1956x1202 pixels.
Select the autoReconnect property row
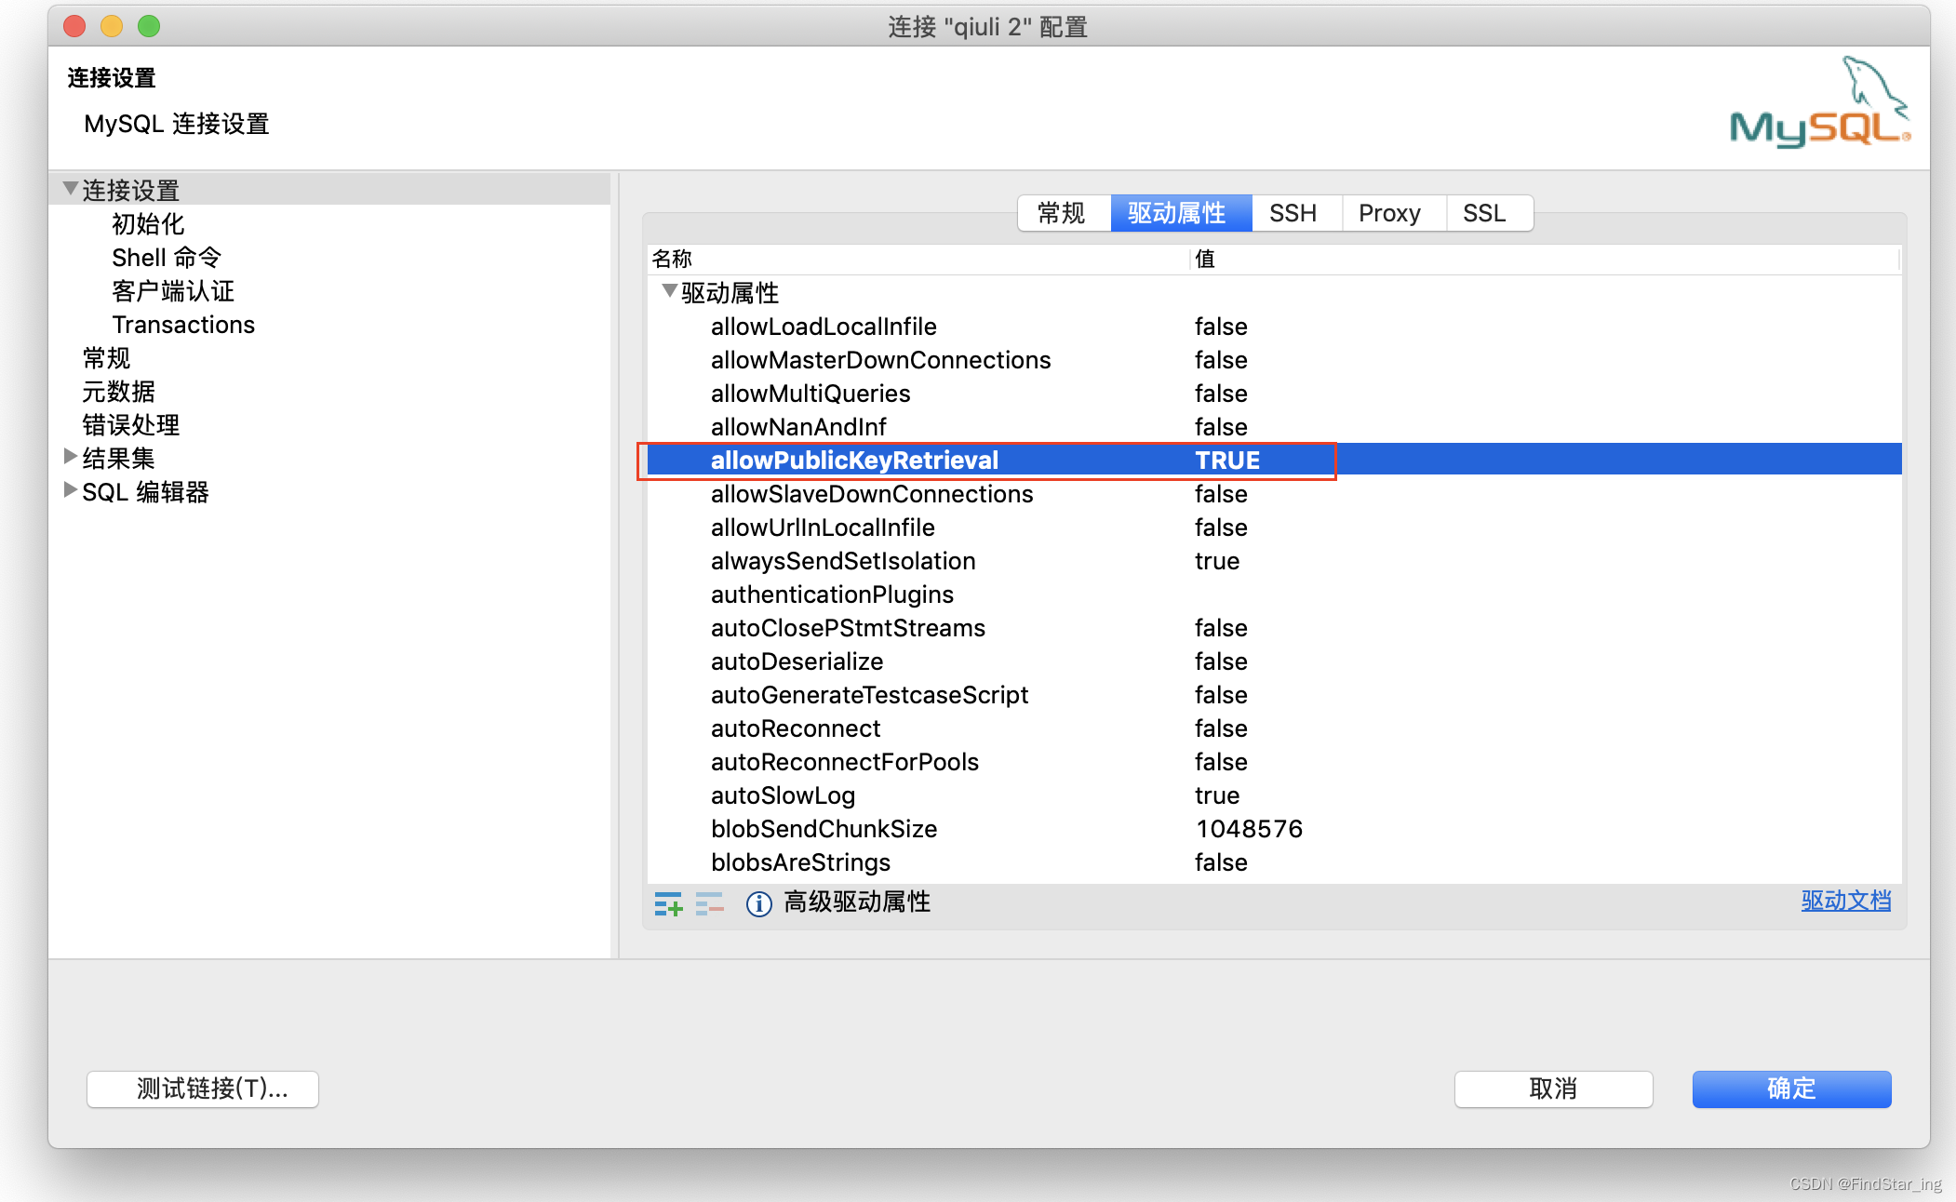(x=796, y=728)
